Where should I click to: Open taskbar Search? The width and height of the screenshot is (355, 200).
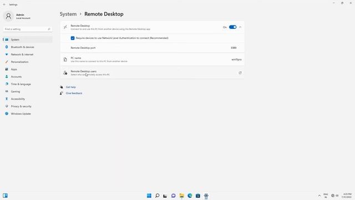pyautogui.click(x=157, y=196)
